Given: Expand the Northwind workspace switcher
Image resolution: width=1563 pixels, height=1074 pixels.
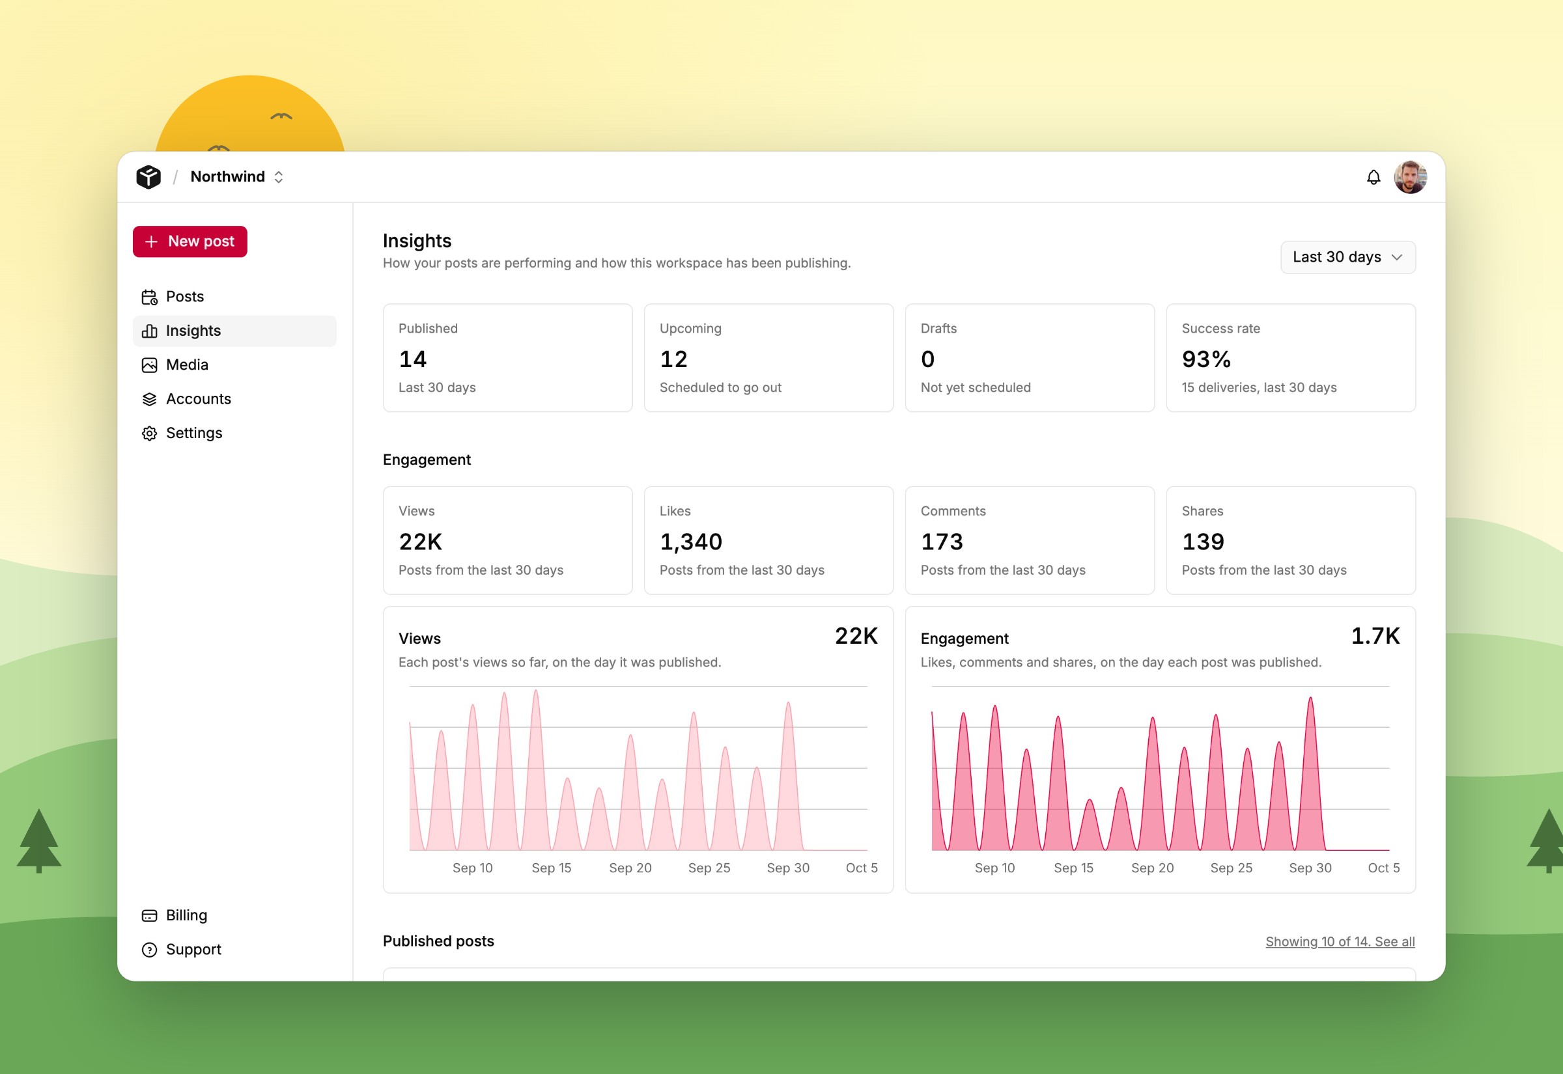Looking at the screenshot, I should 237,177.
